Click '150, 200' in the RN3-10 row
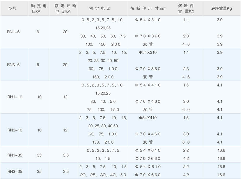The height and width of the screenshot is (179, 241). [x=103, y=142]
